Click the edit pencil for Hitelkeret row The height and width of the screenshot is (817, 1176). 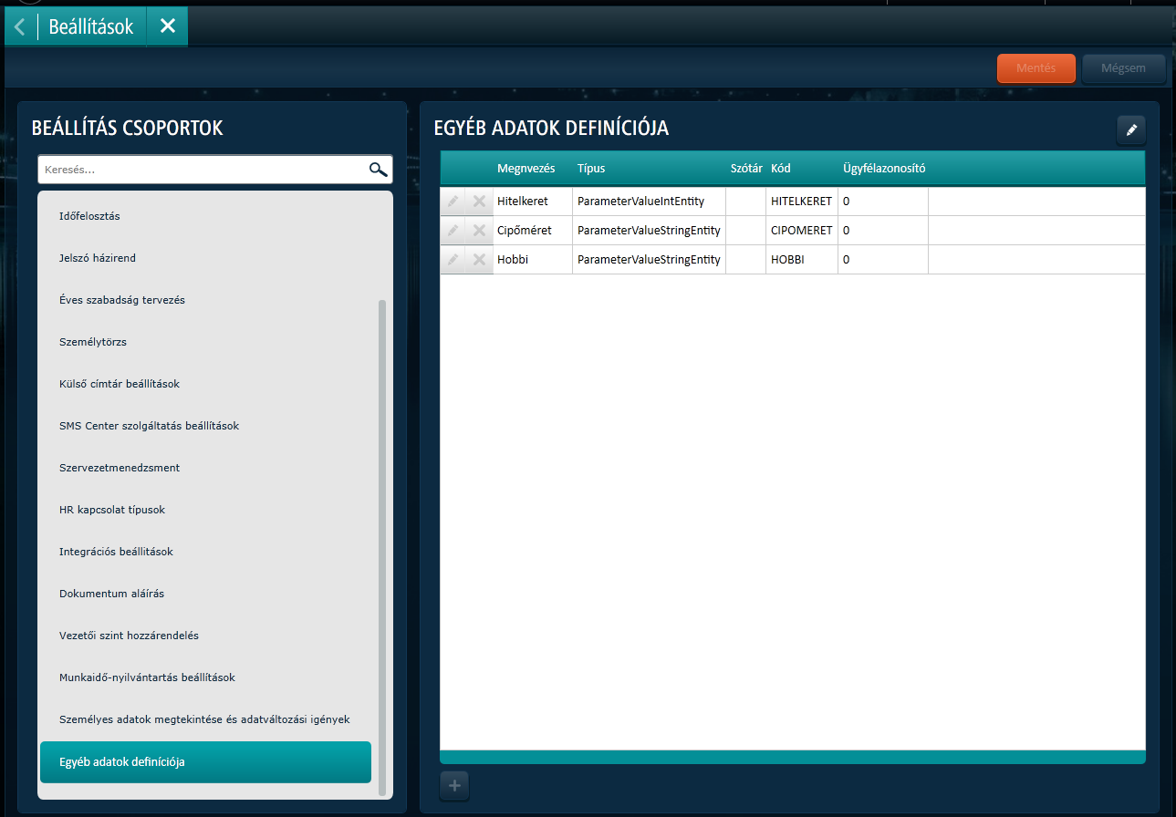coord(453,202)
